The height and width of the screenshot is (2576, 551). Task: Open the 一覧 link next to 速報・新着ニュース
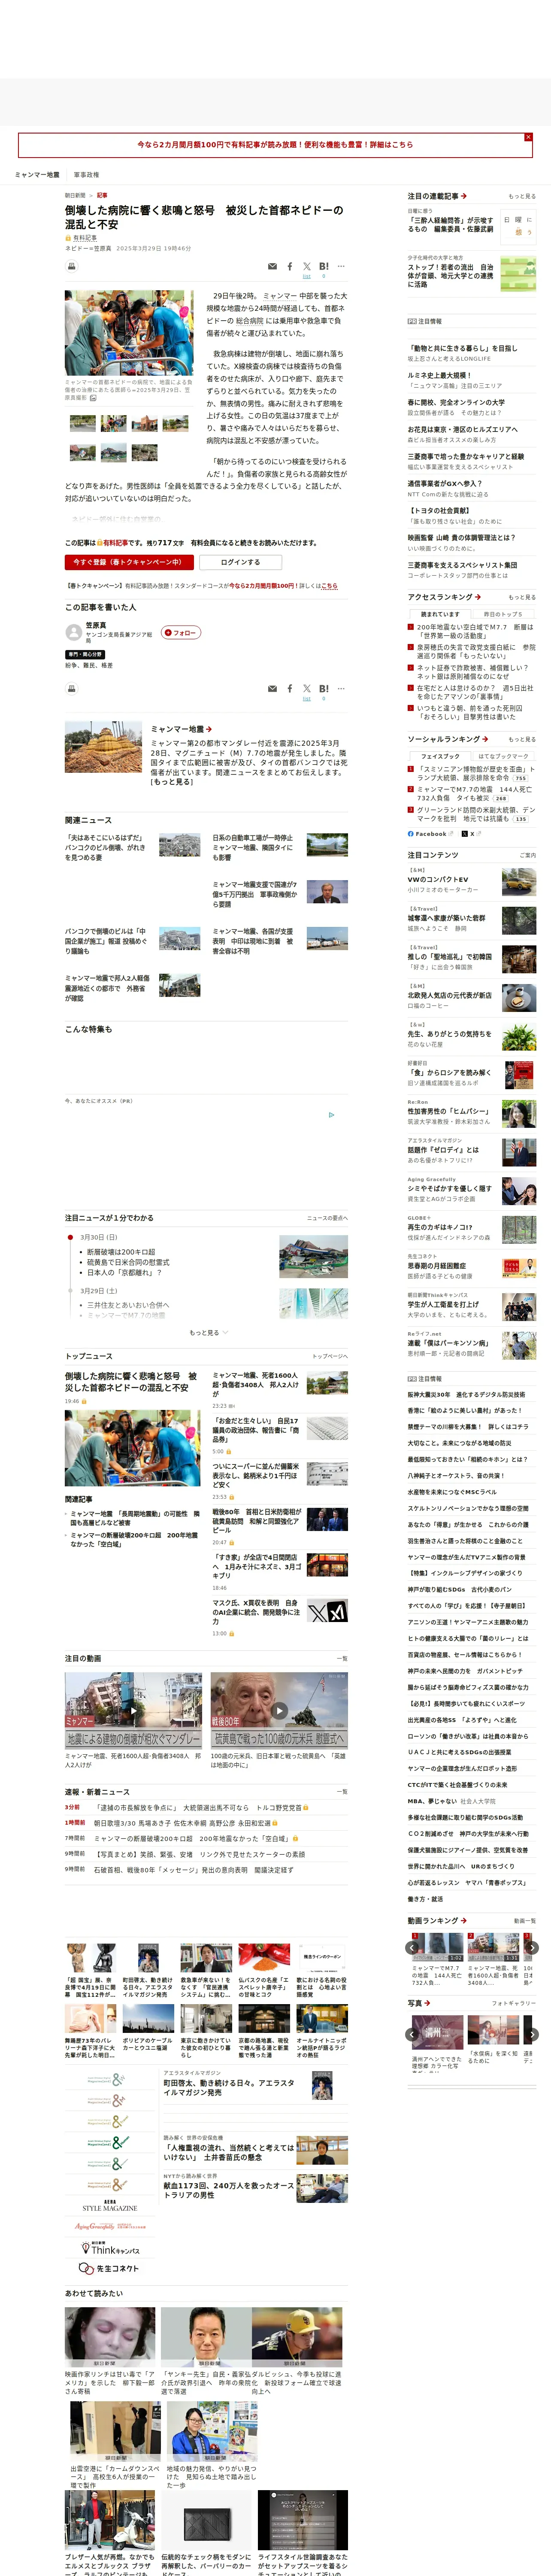click(342, 1792)
